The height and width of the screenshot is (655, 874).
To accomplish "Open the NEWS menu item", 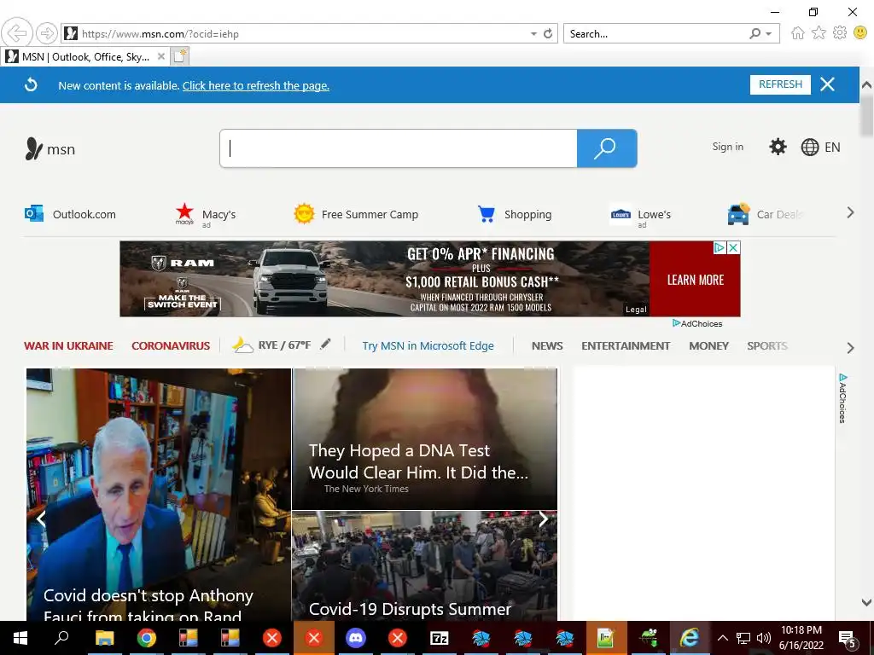I will [547, 346].
